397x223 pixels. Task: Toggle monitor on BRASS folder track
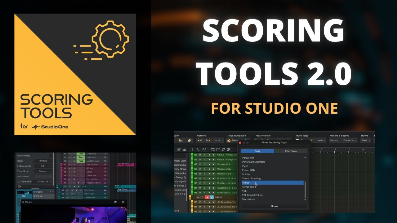coord(212,197)
